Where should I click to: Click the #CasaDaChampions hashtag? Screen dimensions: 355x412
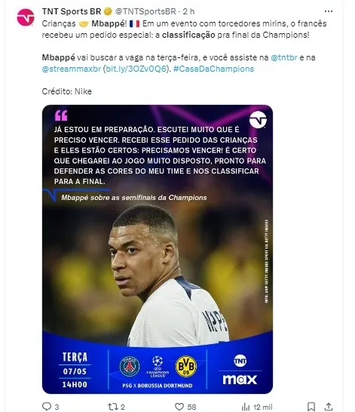213,69
